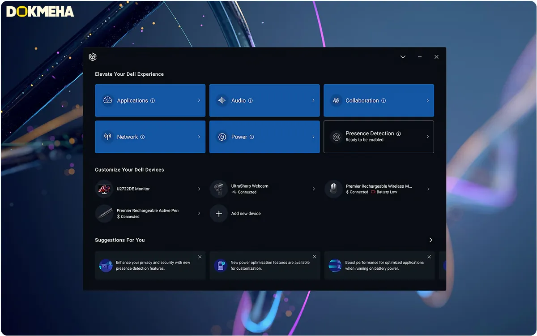Open the Audio tile

coord(264,100)
